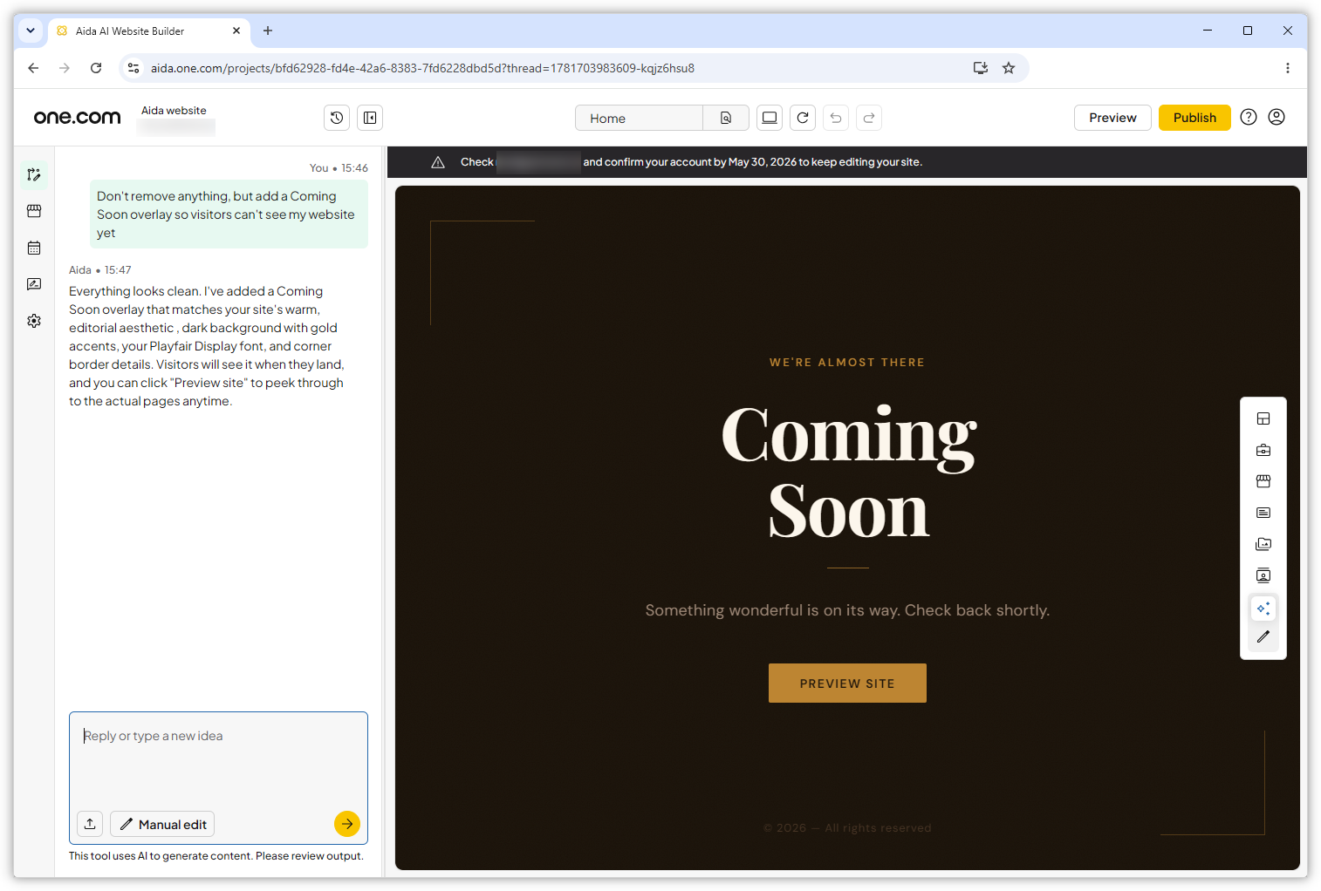Screen dimensions: 1321x891
Task: Open the tab search dropdown arrow
Action: pyautogui.click(x=31, y=31)
